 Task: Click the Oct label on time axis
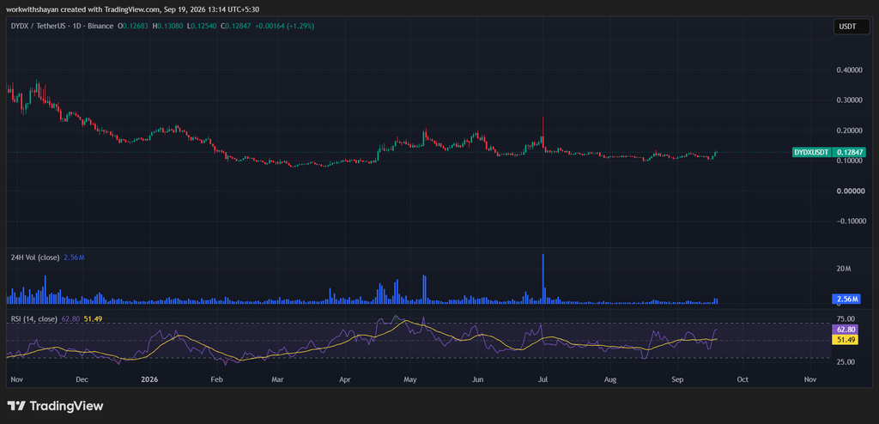743,379
